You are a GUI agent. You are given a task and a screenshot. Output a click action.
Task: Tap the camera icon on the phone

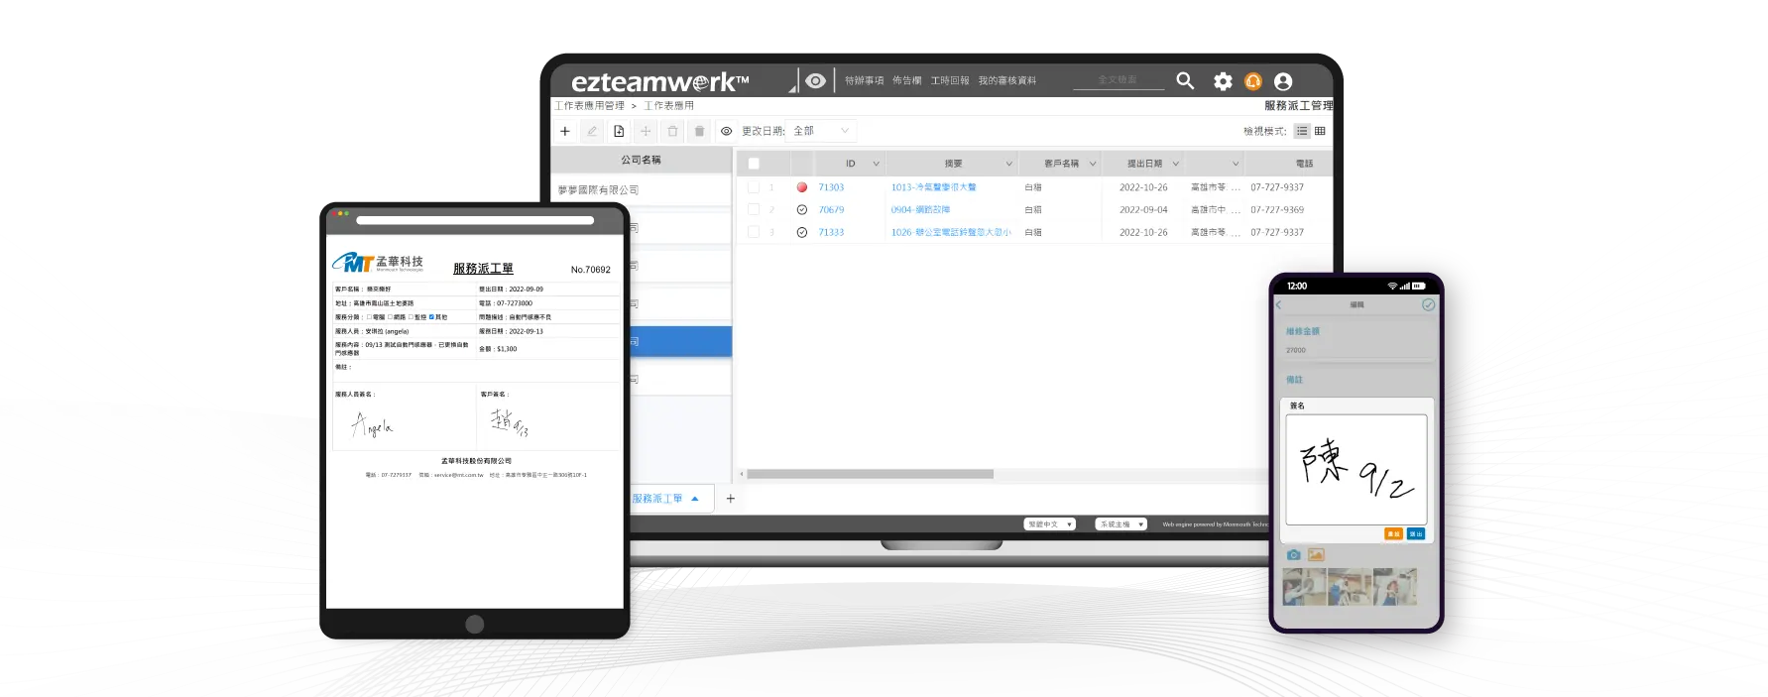[1293, 555]
